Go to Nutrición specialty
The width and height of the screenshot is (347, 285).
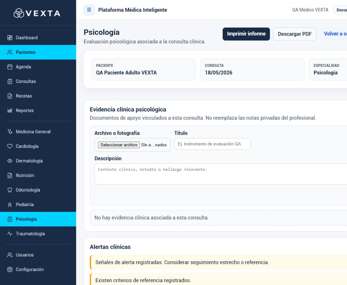[x=38, y=175]
